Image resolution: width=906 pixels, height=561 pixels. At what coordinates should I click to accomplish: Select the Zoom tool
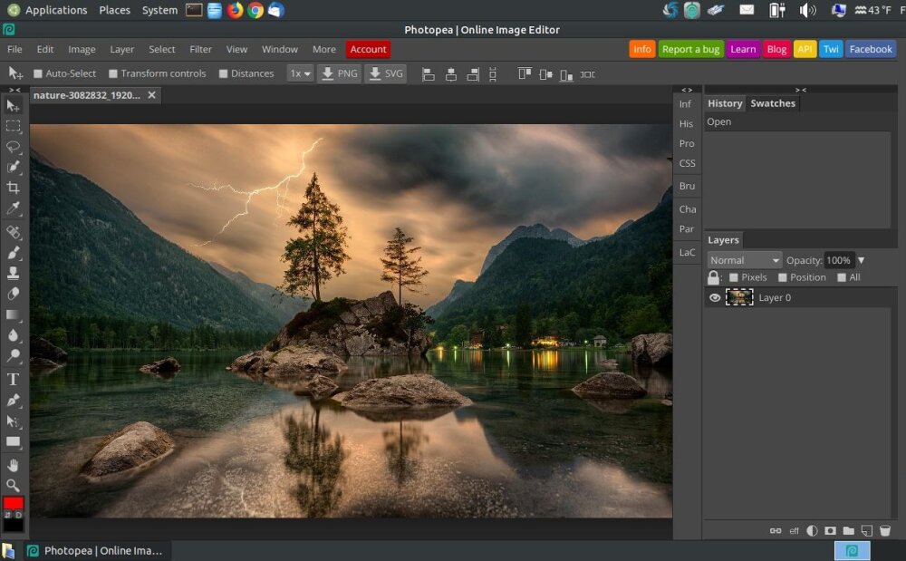[x=13, y=485]
